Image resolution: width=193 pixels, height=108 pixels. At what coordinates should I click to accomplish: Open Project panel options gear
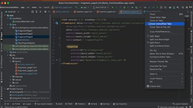click(45, 12)
